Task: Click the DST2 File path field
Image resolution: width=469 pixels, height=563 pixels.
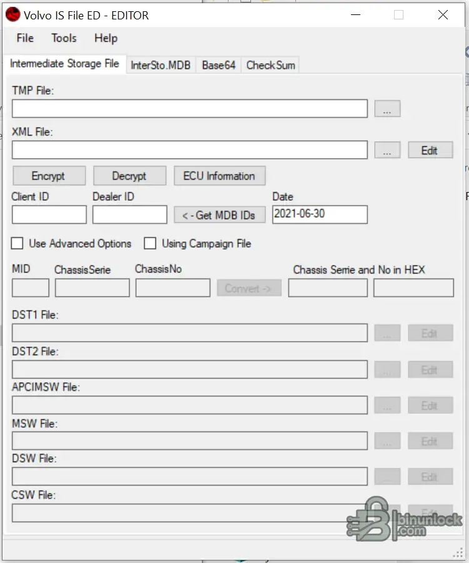Action: click(x=190, y=370)
